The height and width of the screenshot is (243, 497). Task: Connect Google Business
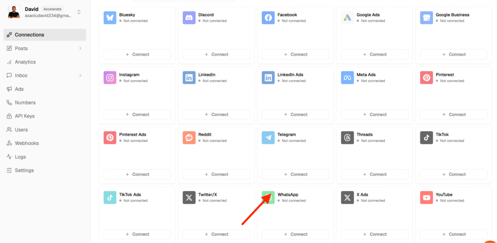(454, 54)
